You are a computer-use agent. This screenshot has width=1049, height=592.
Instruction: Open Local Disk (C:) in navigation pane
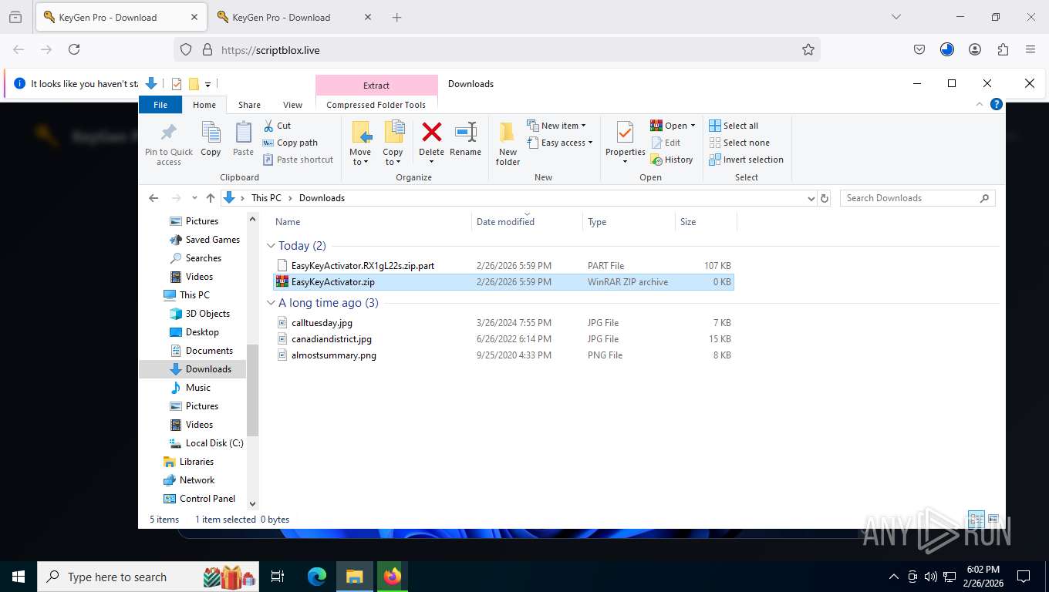[206, 443]
